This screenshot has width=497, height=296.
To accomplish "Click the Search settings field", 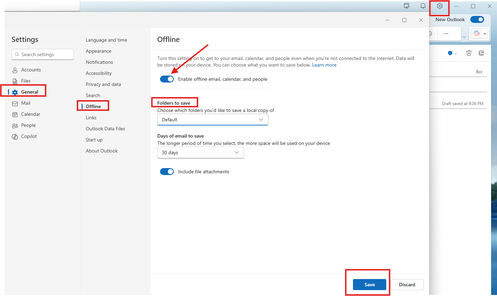I will coord(42,54).
